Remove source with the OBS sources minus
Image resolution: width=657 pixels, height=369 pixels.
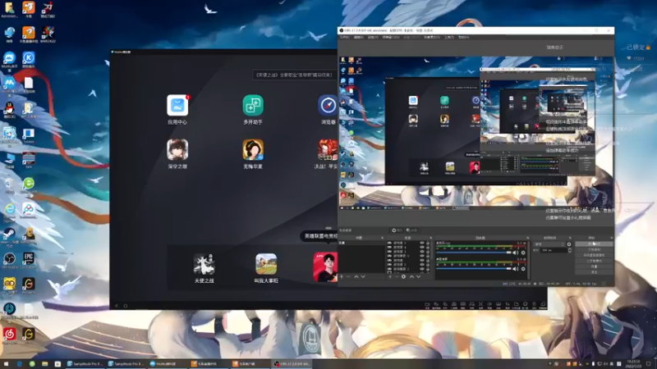(x=397, y=277)
